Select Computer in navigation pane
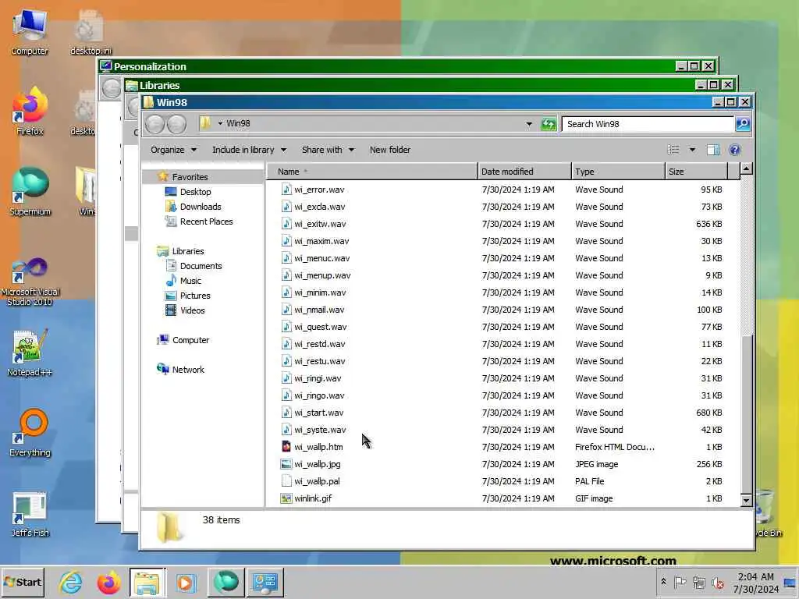 tap(190, 340)
